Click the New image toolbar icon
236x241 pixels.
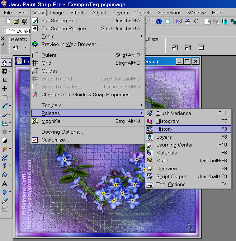[x=8, y=21]
